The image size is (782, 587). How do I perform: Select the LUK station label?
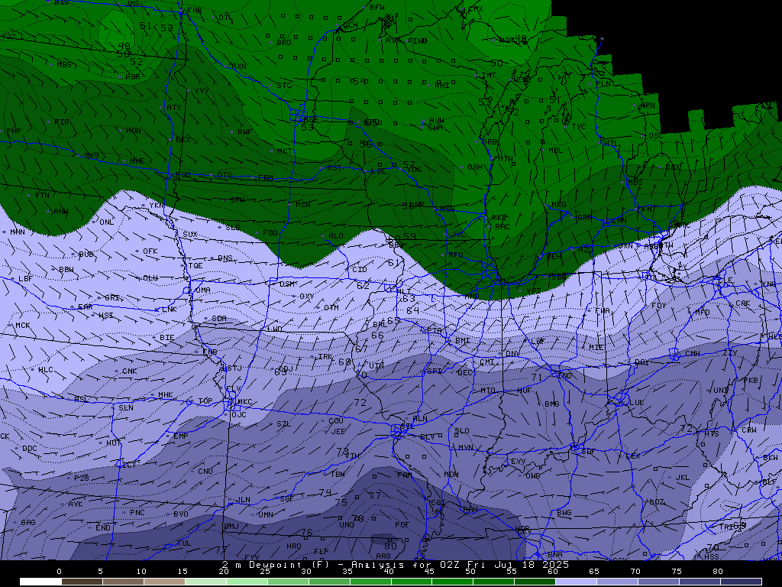[637, 402]
